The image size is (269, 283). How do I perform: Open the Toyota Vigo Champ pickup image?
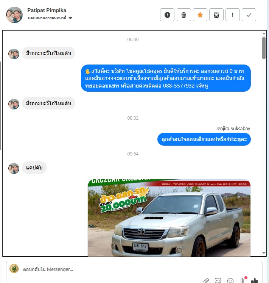169,218
